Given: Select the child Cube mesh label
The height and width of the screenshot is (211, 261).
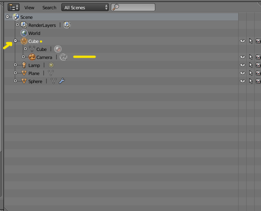Looking at the screenshot, I should (42, 49).
